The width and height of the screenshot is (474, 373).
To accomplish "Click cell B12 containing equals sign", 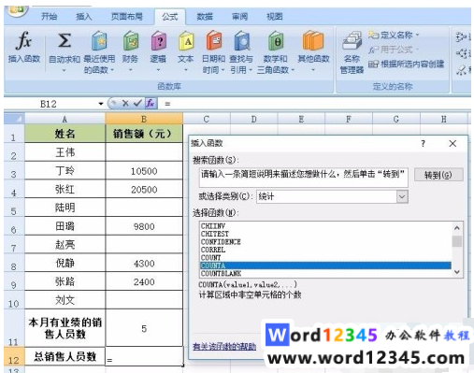I will [x=144, y=356].
